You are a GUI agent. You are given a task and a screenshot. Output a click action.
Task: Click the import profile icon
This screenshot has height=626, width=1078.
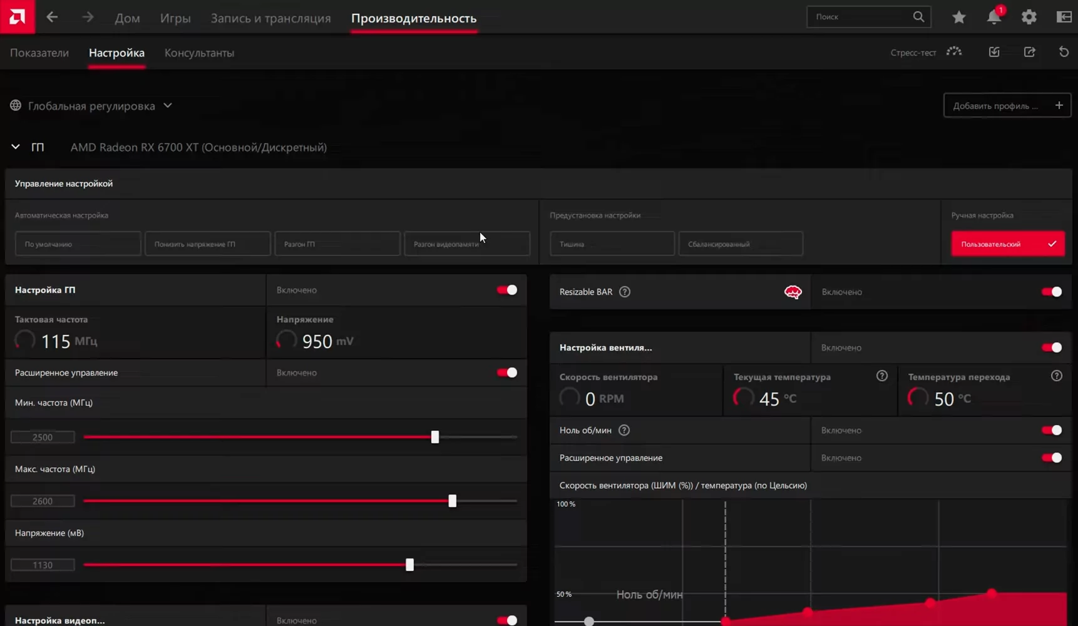pos(994,52)
